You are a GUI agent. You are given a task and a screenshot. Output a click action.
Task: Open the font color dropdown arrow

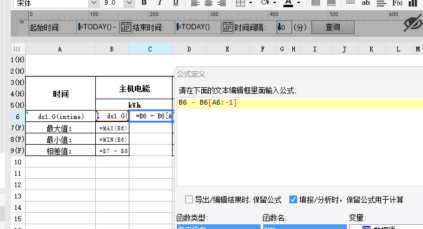(x=298, y=3)
